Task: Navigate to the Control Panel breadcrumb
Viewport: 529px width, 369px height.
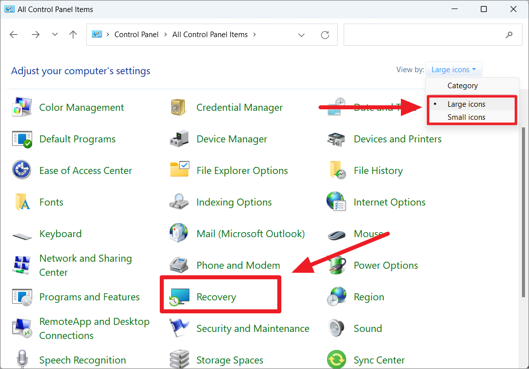Action: coord(136,34)
